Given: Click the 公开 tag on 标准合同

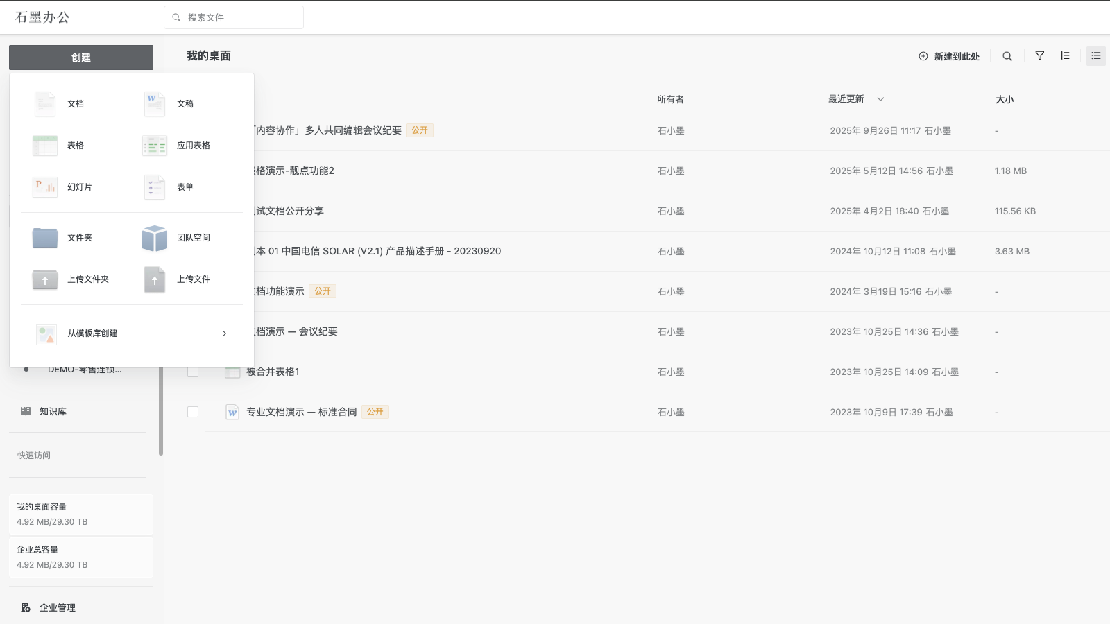Looking at the screenshot, I should pyautogui.click(x=375, y=412).
